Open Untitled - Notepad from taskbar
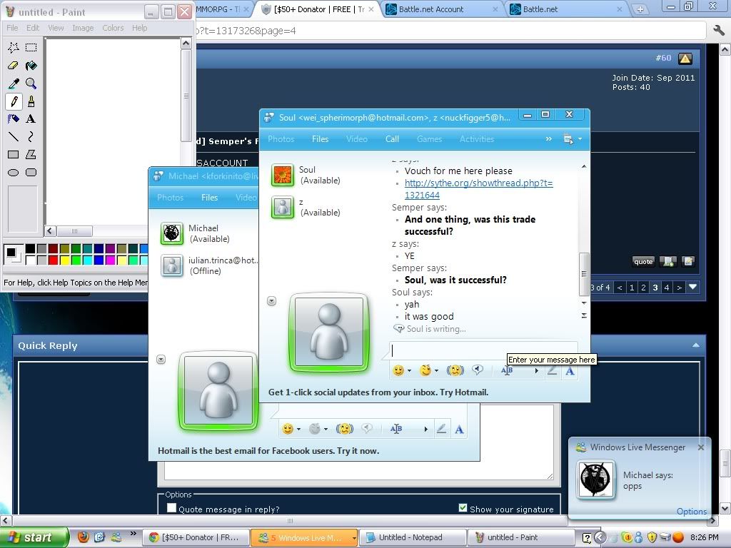This screenshot has height=548, width=731. (413, 537)
